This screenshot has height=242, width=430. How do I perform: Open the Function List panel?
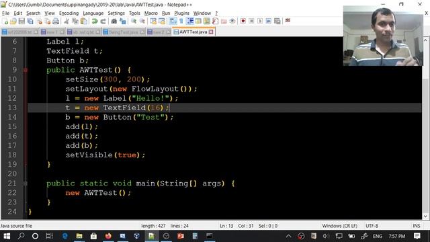coord(215,21)
